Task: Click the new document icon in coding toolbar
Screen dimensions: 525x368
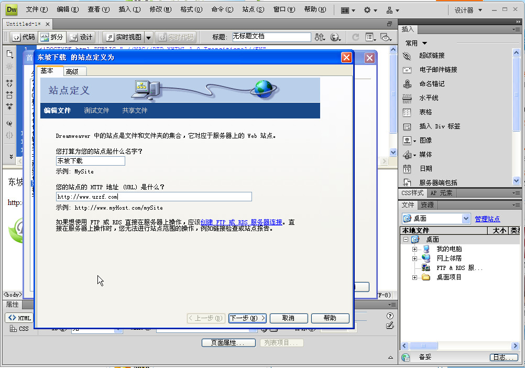Action: point(9,53)
